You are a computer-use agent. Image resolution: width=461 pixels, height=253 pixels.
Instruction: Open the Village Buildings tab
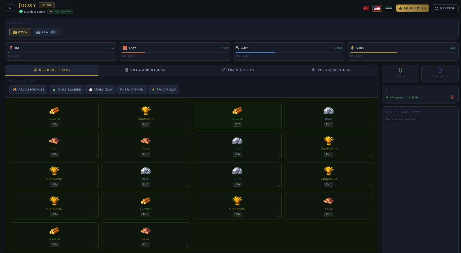click(145, 70)
